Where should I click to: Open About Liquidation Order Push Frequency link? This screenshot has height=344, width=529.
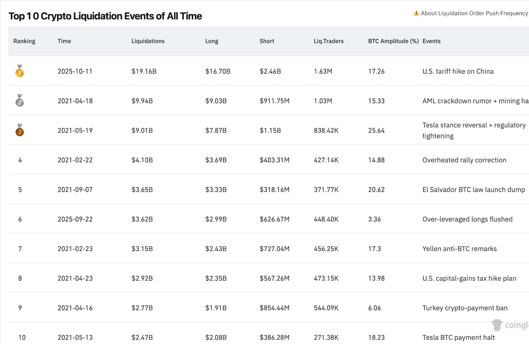click(x=474, y=14)
